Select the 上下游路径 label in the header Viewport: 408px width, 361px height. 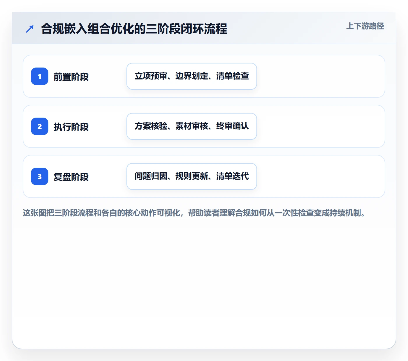point(365,26)
